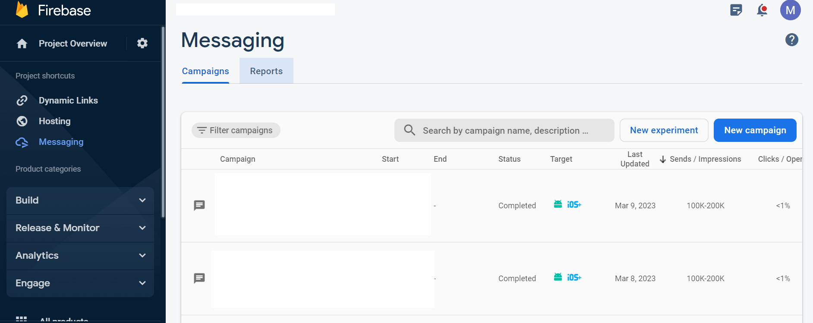Expand the Engage category
Screen dimensions: 813x323
coord(80,283)
